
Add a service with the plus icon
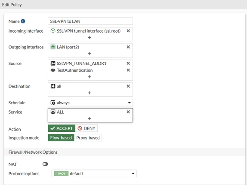click(x=90, y=118)
